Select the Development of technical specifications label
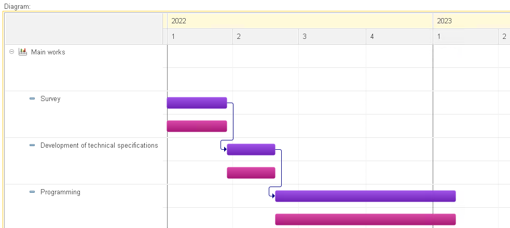This screenshot has height=228, width=510. 99,146
